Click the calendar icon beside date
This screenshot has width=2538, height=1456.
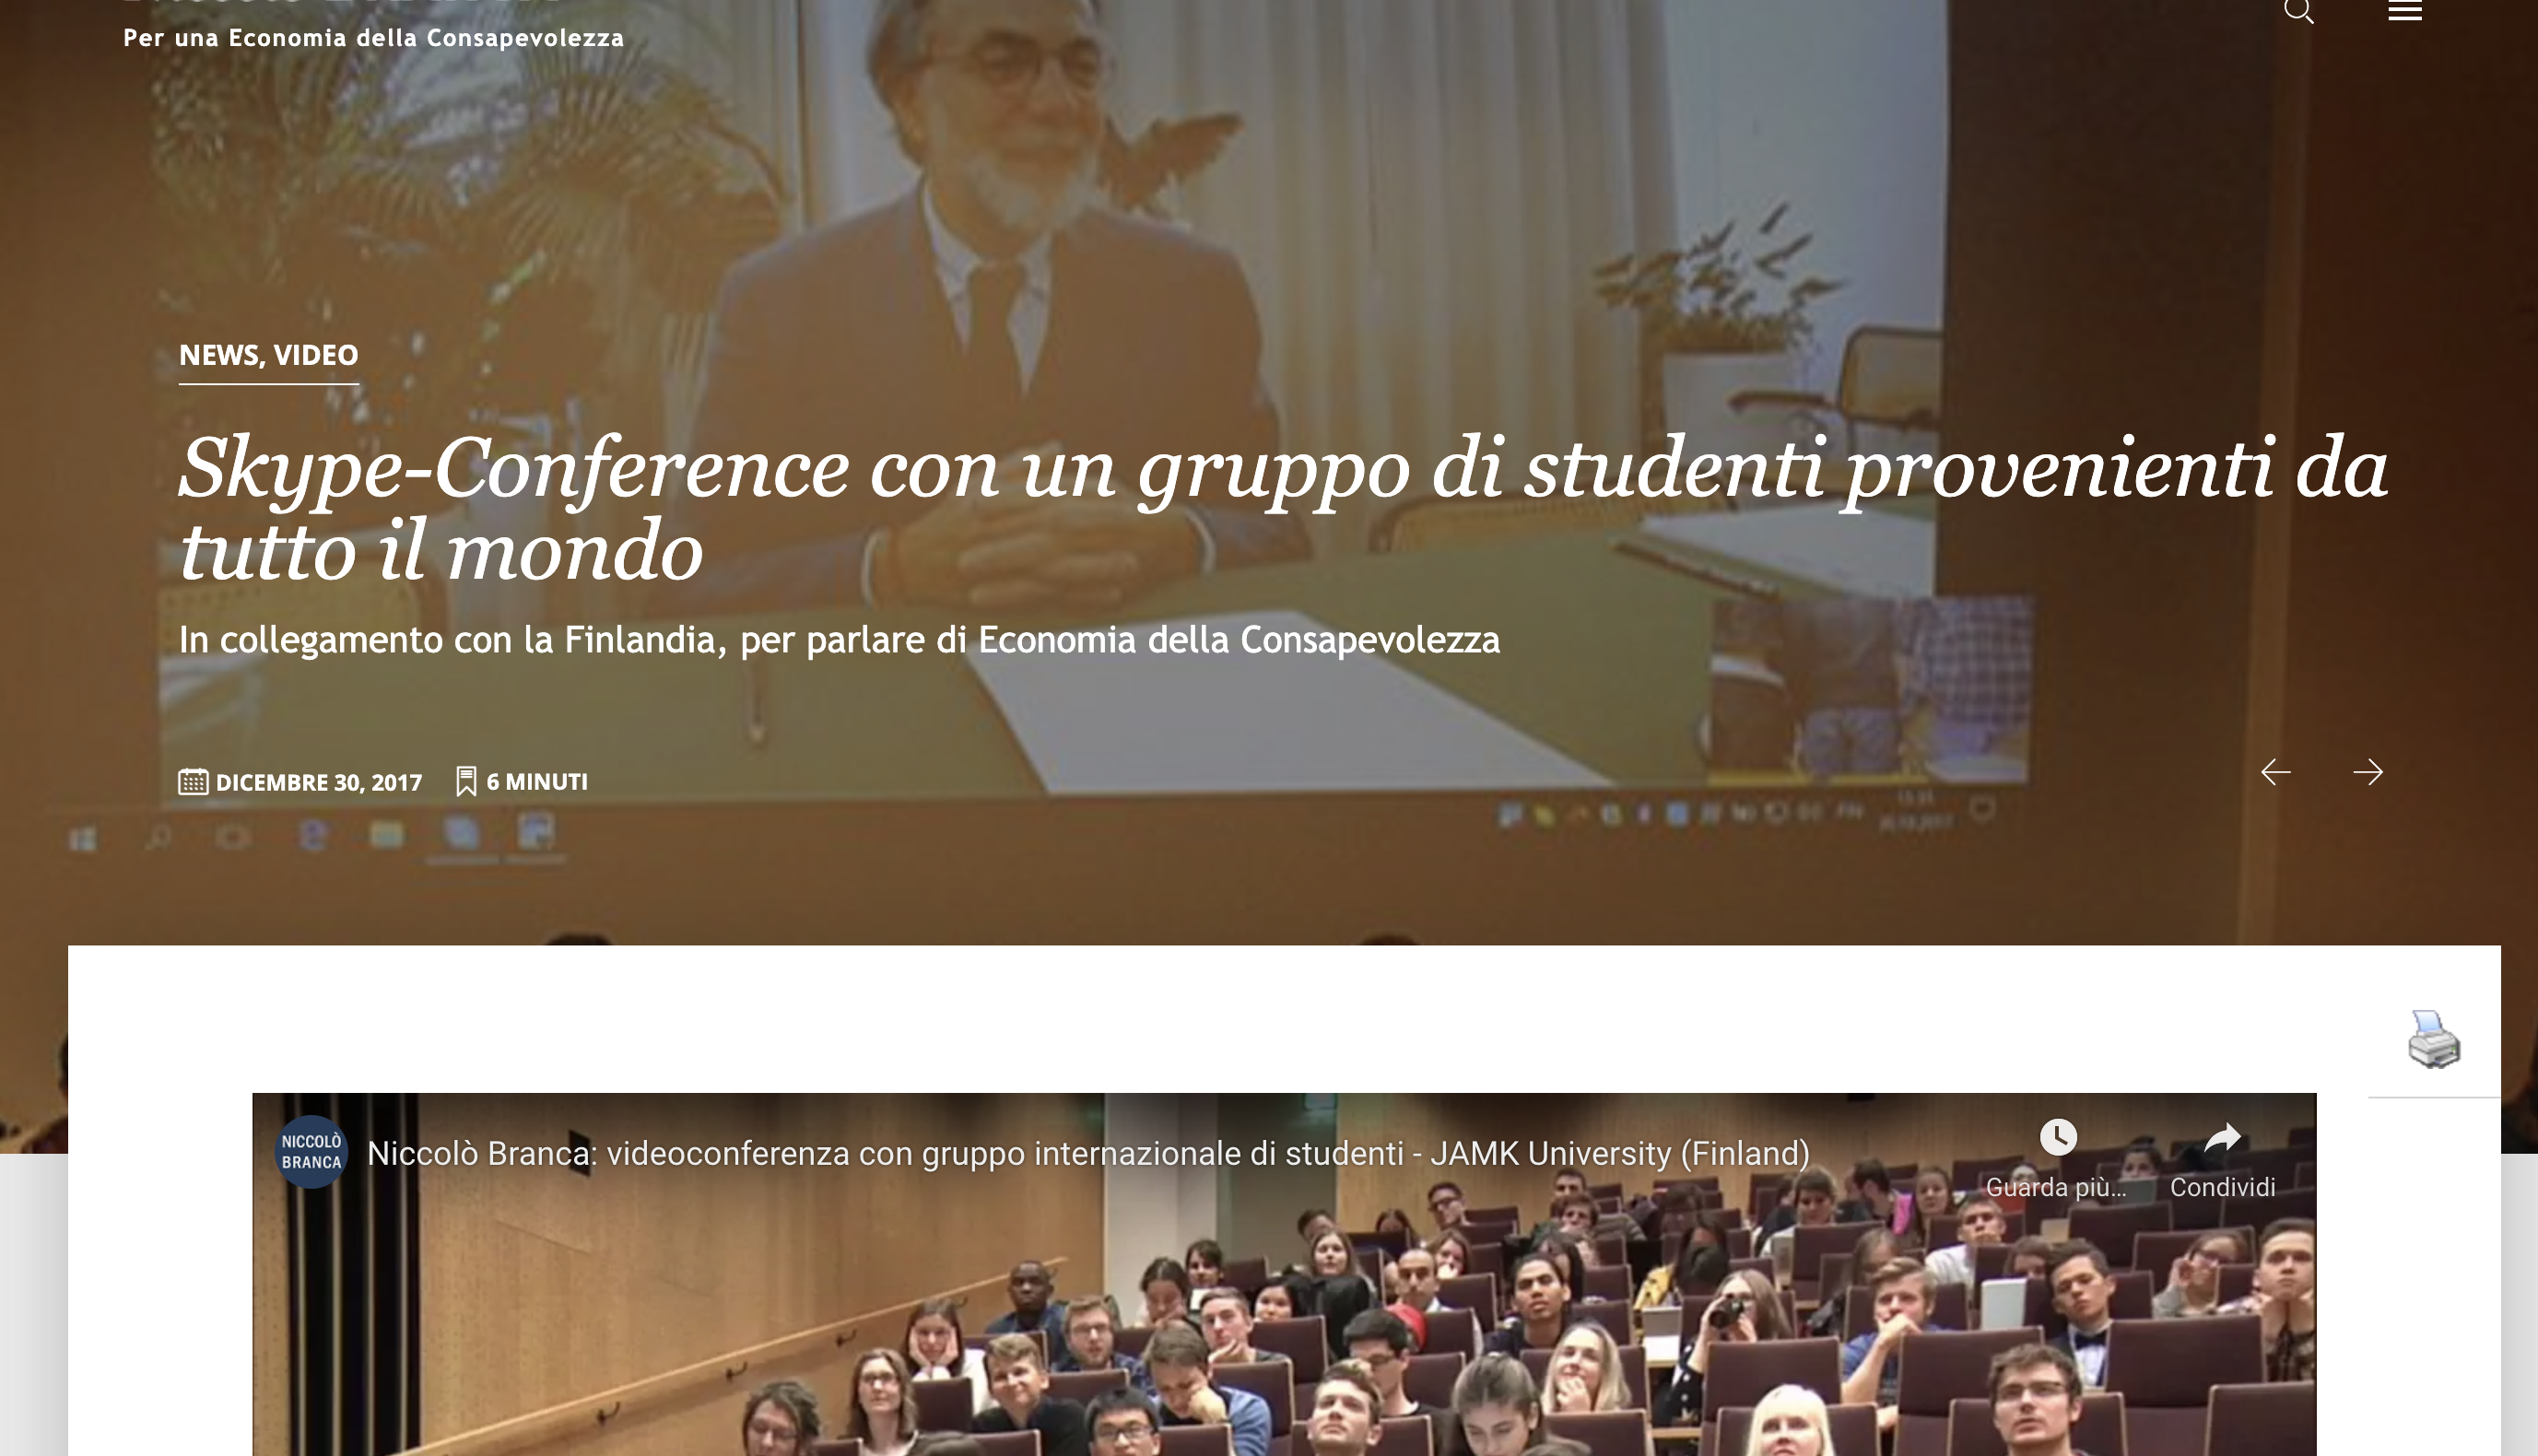coord(193,781)
